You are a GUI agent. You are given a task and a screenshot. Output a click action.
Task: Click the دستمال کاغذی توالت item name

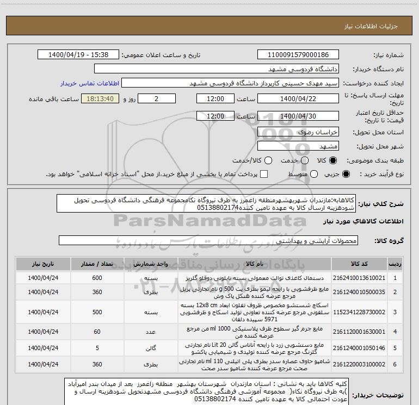[x=255, y=278]
